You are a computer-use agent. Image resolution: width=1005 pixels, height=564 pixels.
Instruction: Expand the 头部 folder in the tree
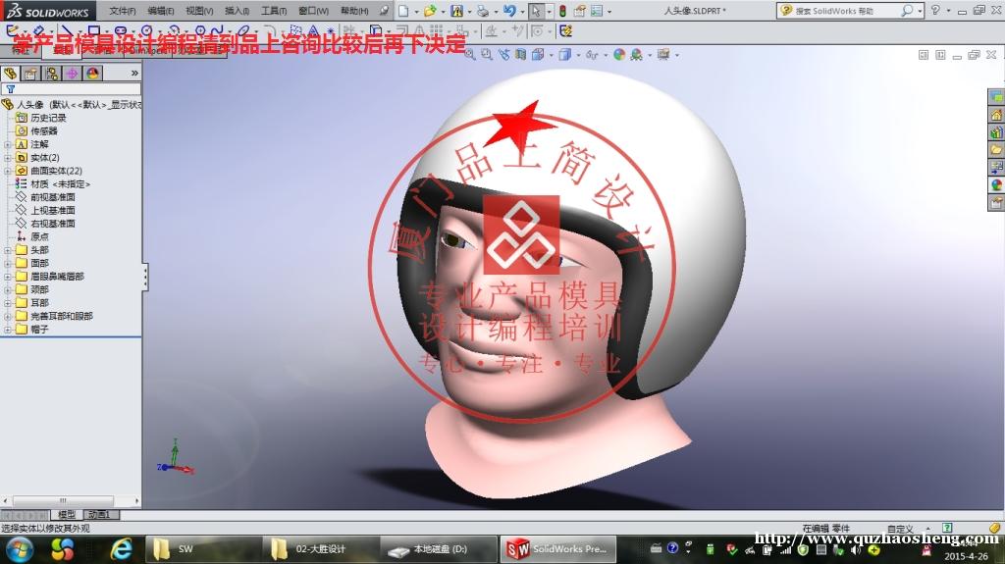pos(8,250)
